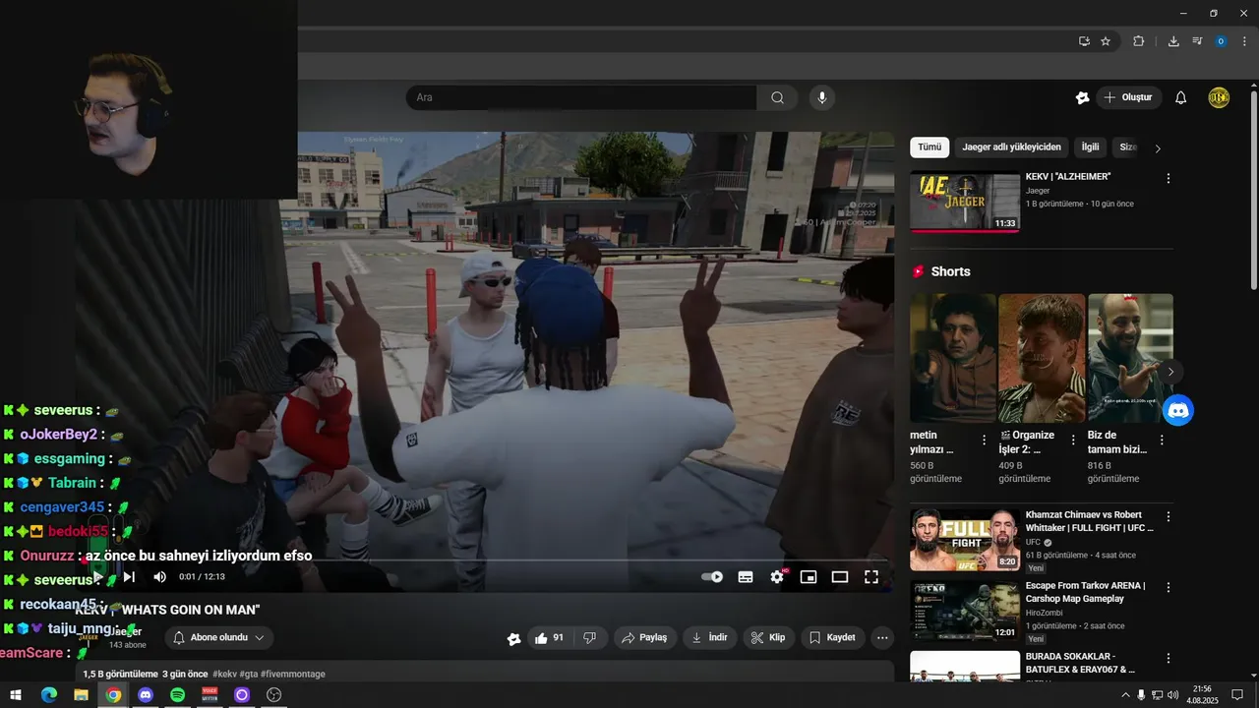The width and height of the screenshot is (1259, 708).
Task: Select the İlgili filter chip
Action: (x=1090, y=147)
